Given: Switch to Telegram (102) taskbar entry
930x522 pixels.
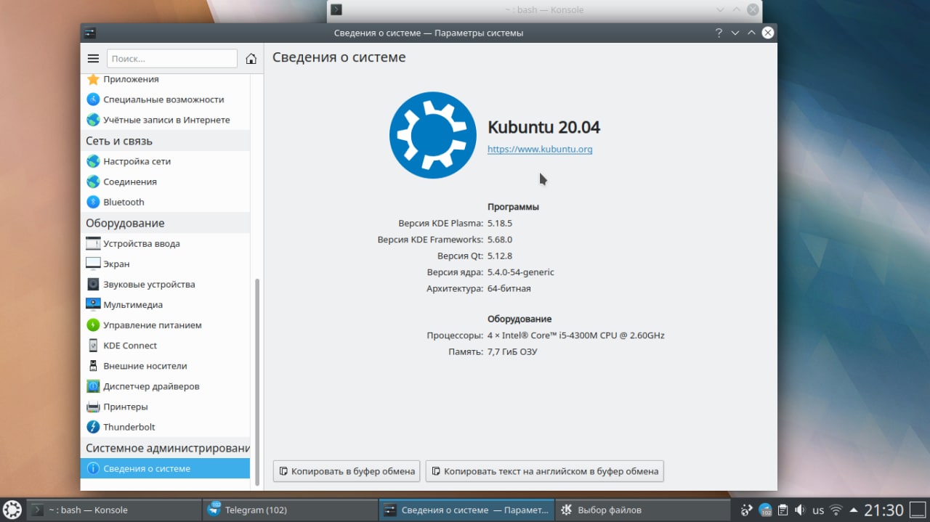Looking at the screenshot, I should (290, 510).
